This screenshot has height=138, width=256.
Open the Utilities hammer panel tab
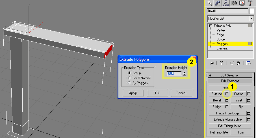(x=250, y=3)
